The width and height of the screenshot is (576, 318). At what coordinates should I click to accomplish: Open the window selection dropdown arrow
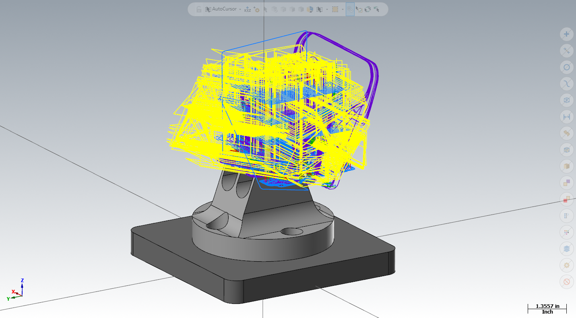click(343, 9)
